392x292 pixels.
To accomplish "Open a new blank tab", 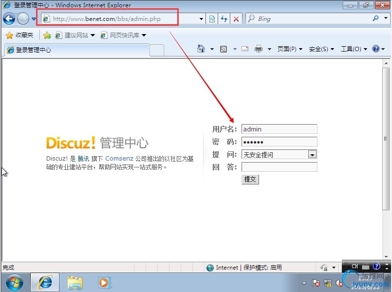I will [x=157, y=50].
